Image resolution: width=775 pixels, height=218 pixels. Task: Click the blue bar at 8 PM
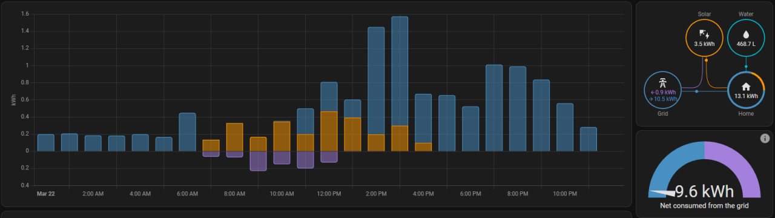click(518, 109)
